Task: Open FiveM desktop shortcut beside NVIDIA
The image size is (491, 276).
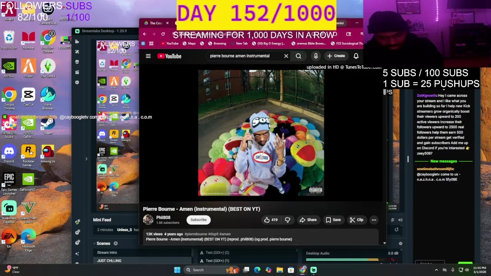Action: pyautogui.click(x=28, y=68)
